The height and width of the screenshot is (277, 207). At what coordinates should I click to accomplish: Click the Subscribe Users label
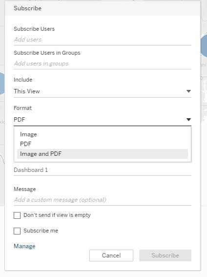coord(34,29)
